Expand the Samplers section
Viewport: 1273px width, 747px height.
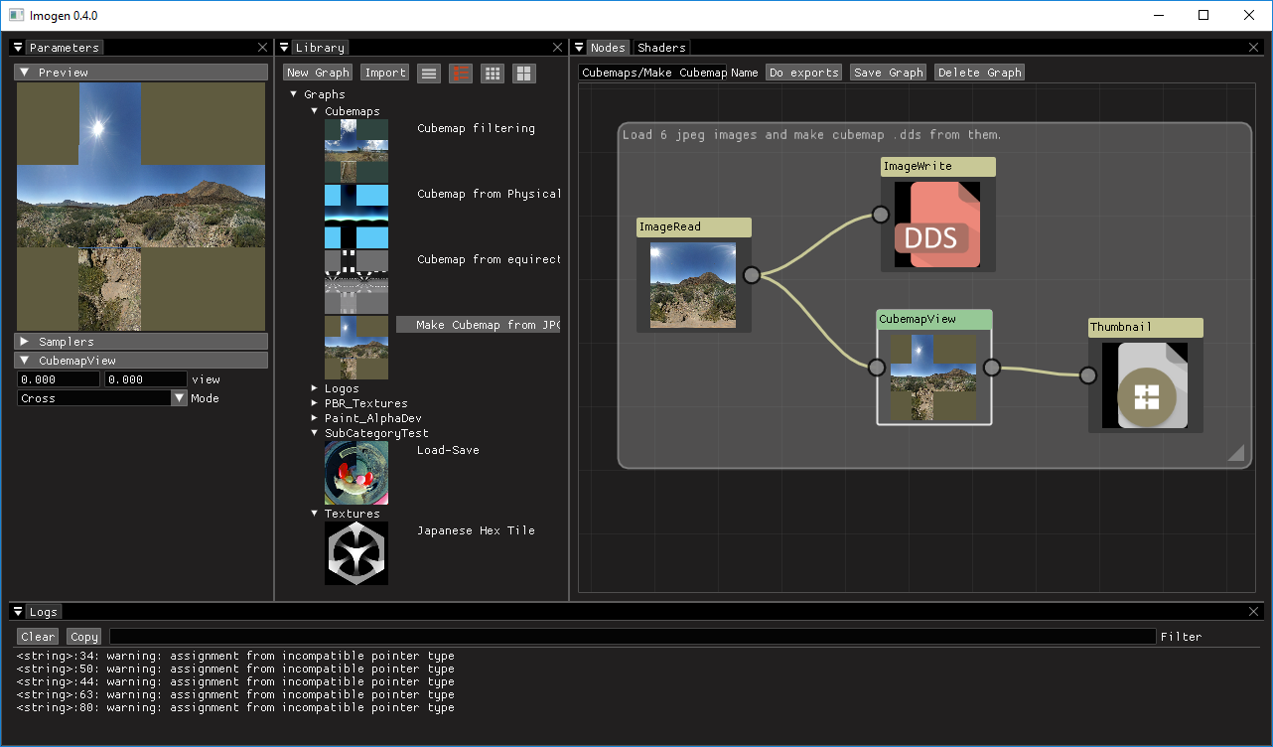(24, 342)
